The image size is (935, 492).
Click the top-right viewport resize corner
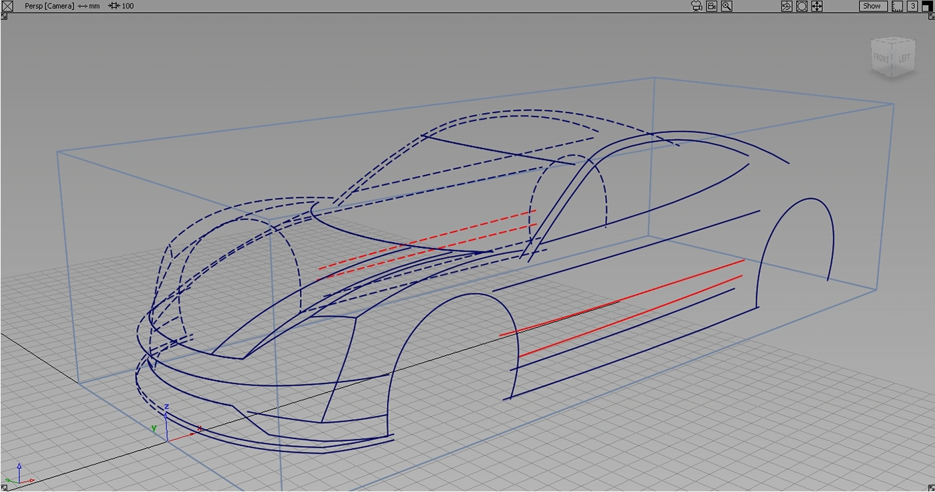click(x=931, y=17)
